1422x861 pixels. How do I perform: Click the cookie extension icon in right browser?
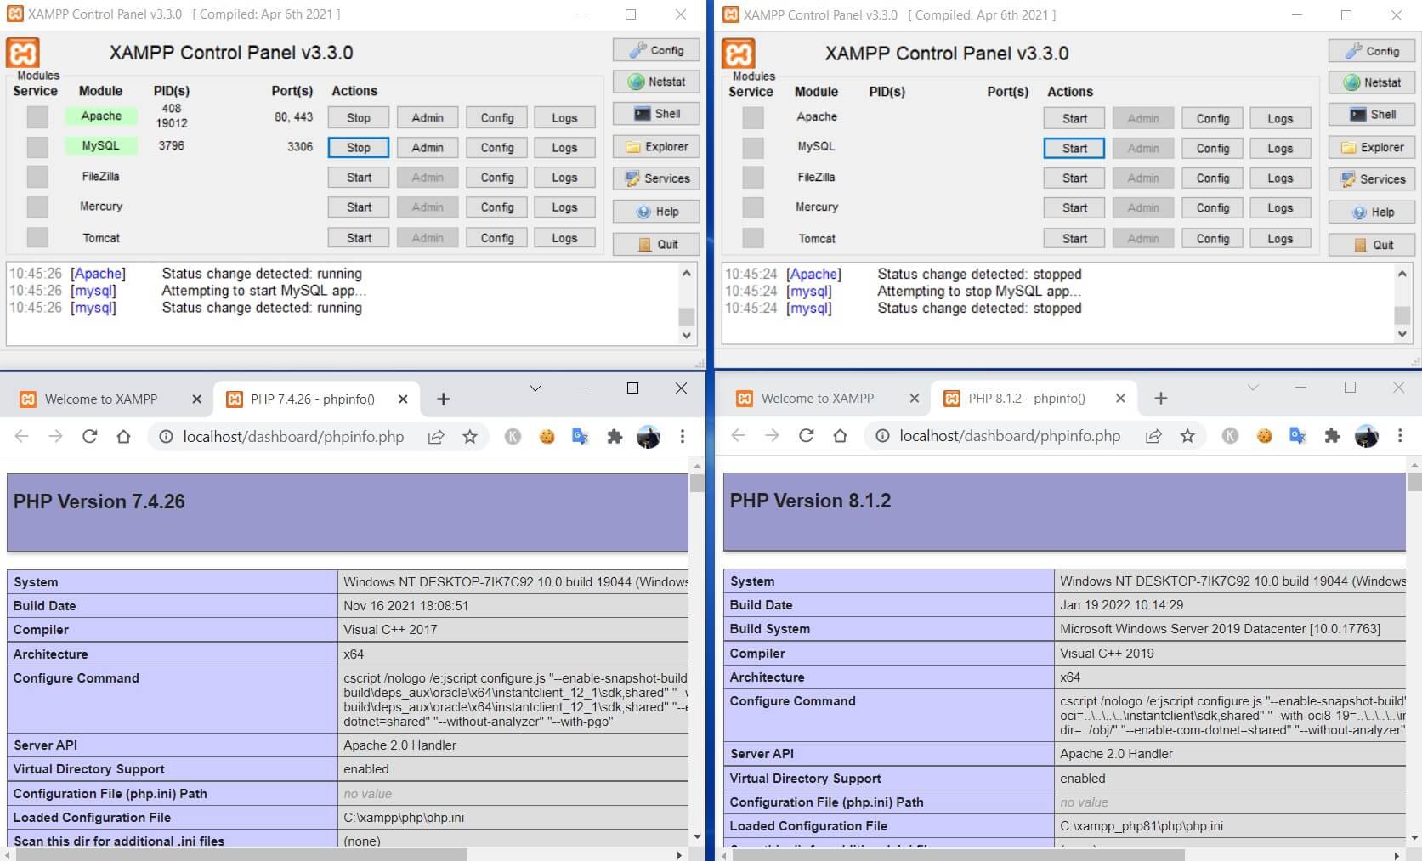[1264, 435]
